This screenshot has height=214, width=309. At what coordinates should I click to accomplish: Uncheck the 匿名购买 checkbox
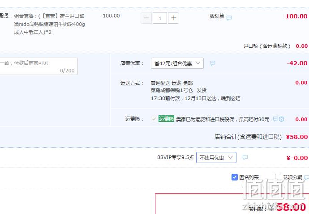(x=235, y=177)
